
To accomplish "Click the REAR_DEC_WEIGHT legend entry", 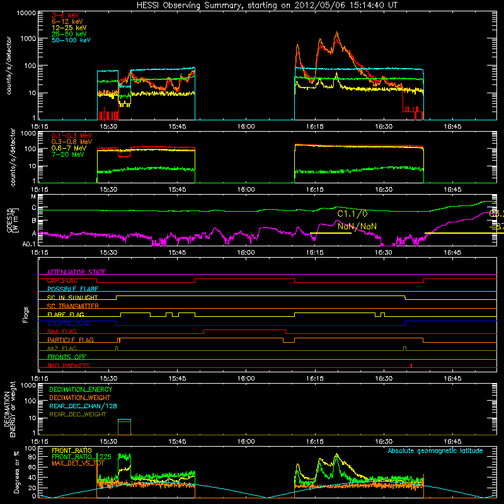I will (x=77, y=415).
